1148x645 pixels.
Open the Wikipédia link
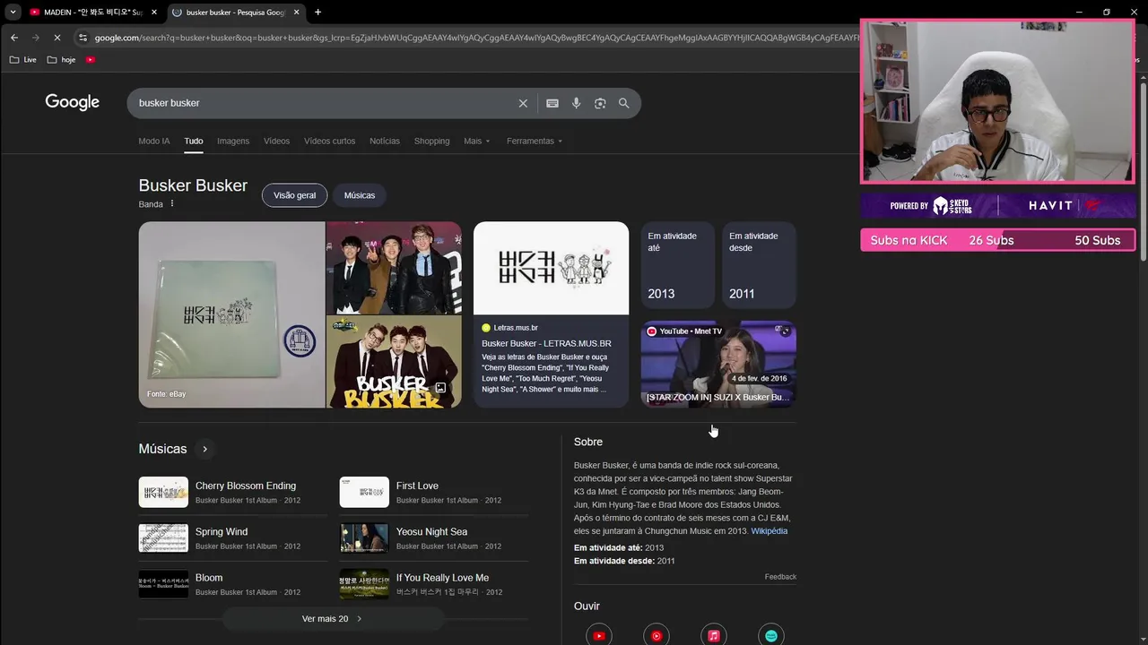click(769, 531)
